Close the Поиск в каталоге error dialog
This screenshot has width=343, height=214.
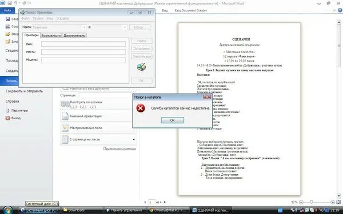[x=207, y=97]
